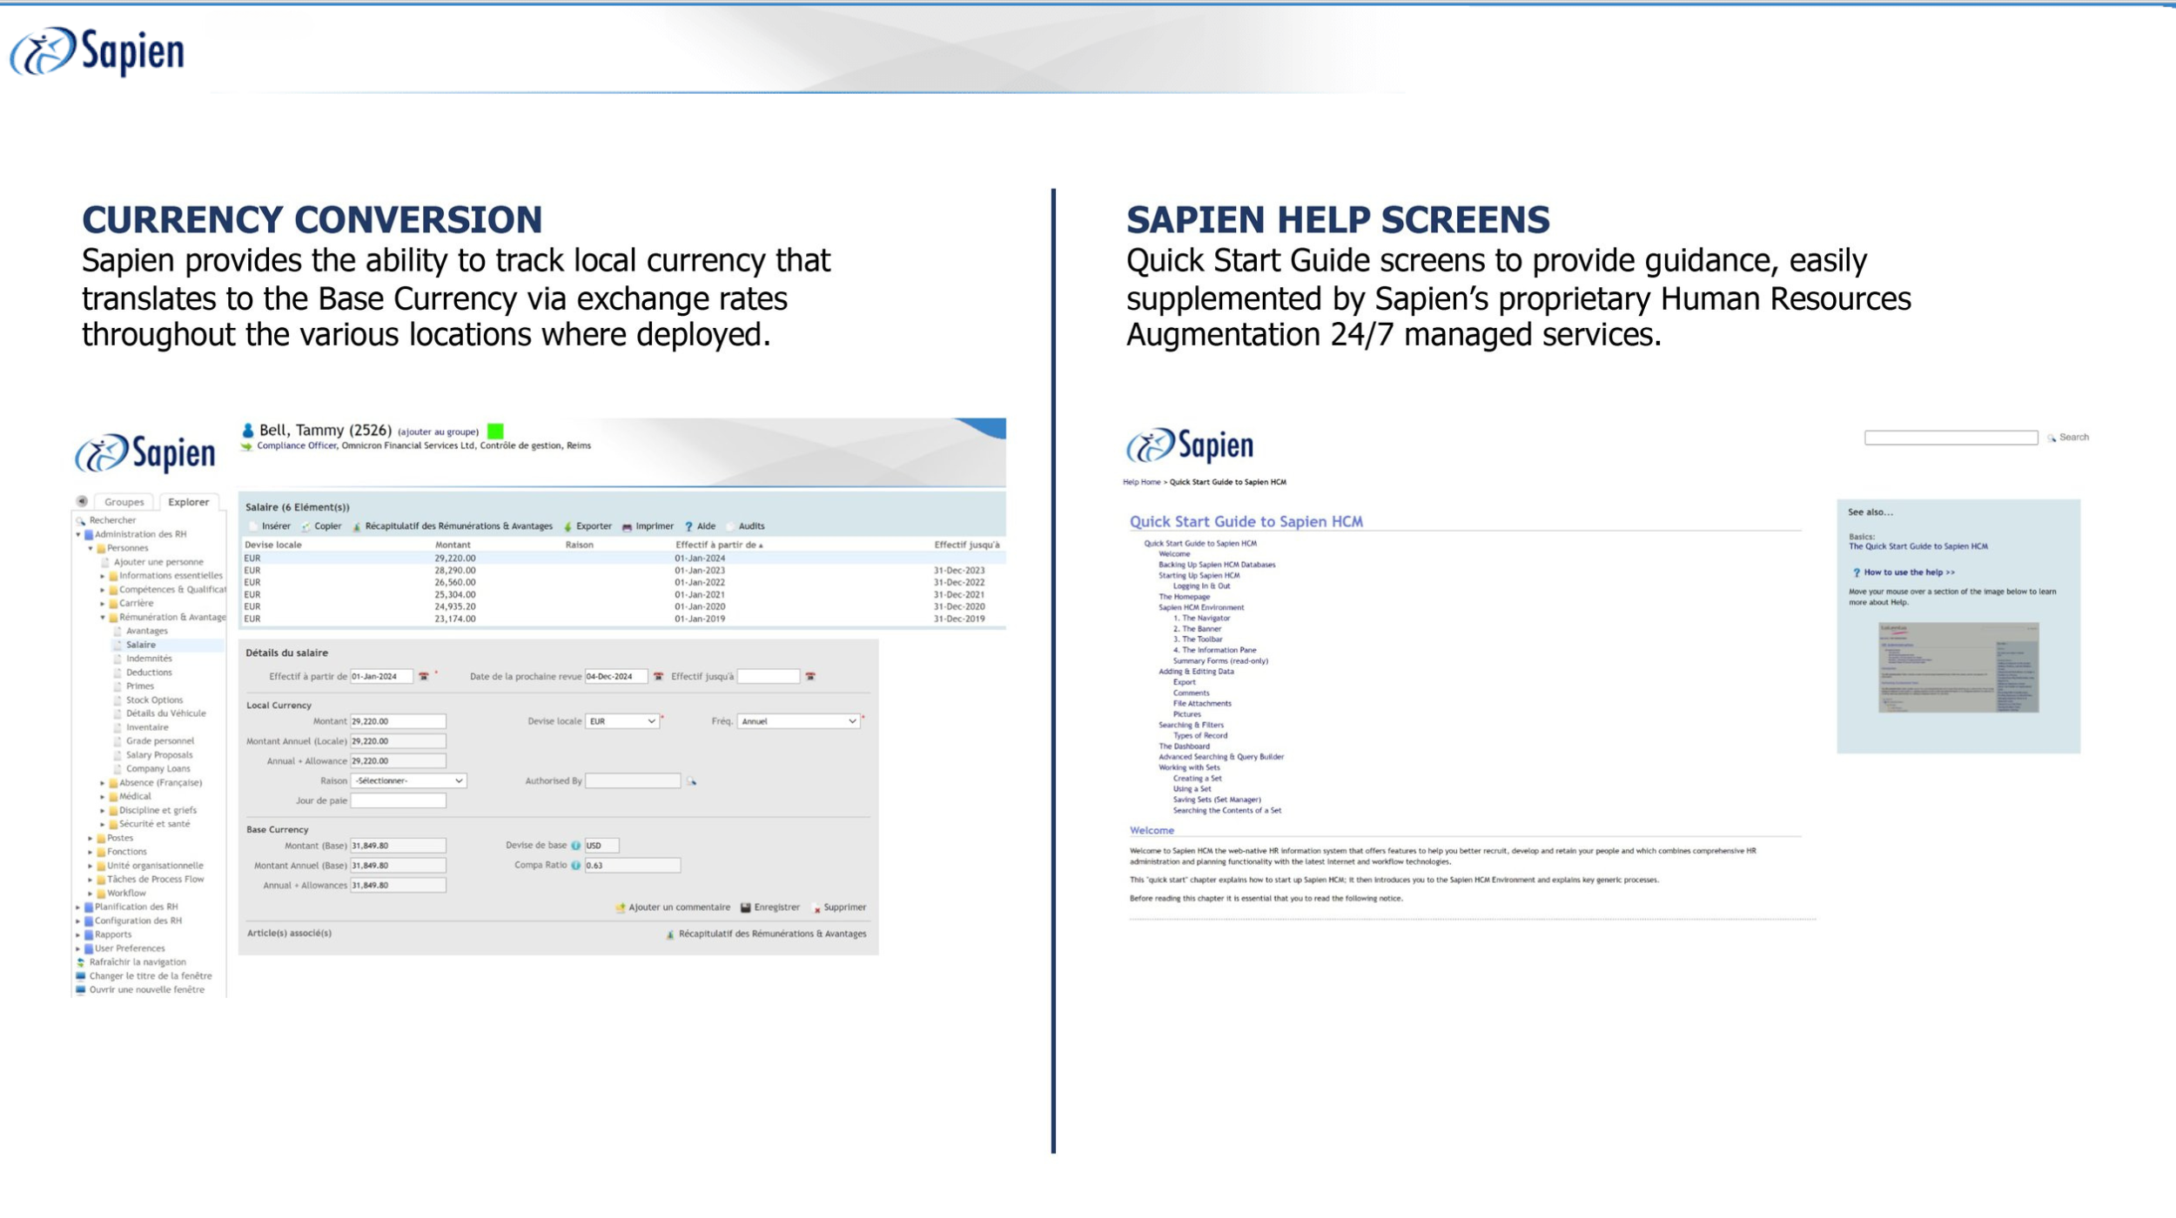Click the Help Home breadcrumb link
Viewport: 2176px width, 1218px height.
1141,482
